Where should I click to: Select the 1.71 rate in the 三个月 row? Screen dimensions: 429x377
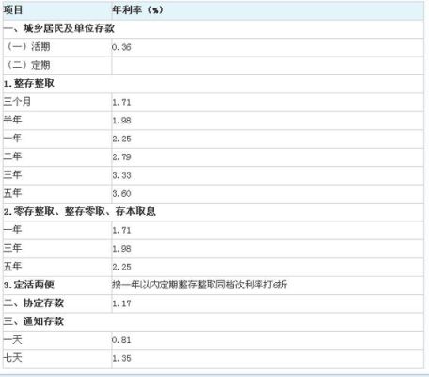click(121, 102)
